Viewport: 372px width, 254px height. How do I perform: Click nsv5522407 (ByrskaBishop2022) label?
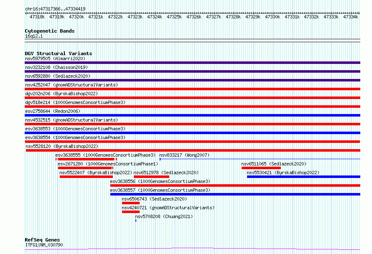(x=96, y=173)
